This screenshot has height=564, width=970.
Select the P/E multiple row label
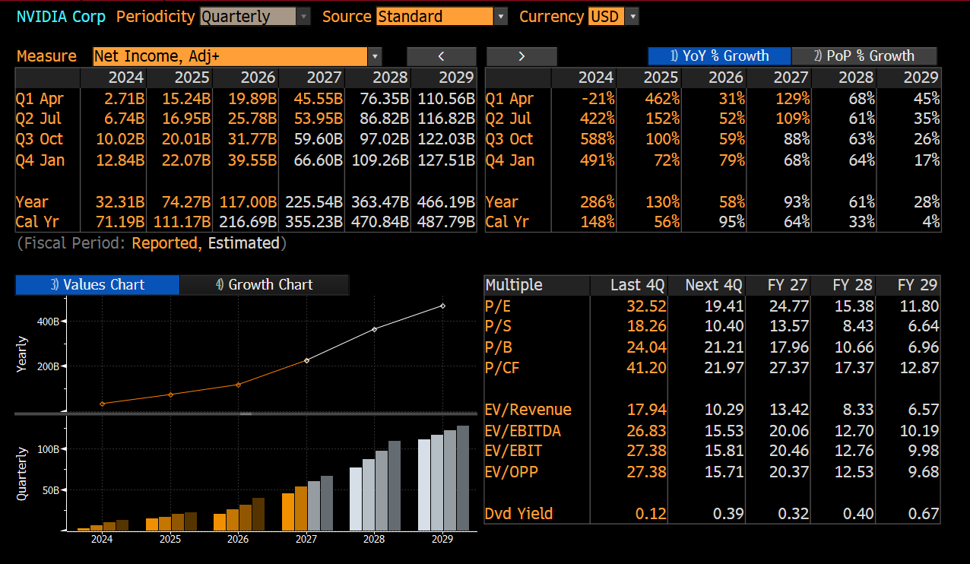[x=498, y=306]
